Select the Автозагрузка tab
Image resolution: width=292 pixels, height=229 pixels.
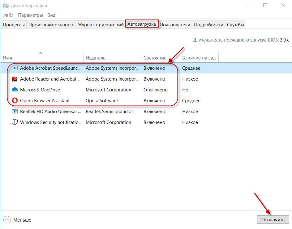[142, 24]
